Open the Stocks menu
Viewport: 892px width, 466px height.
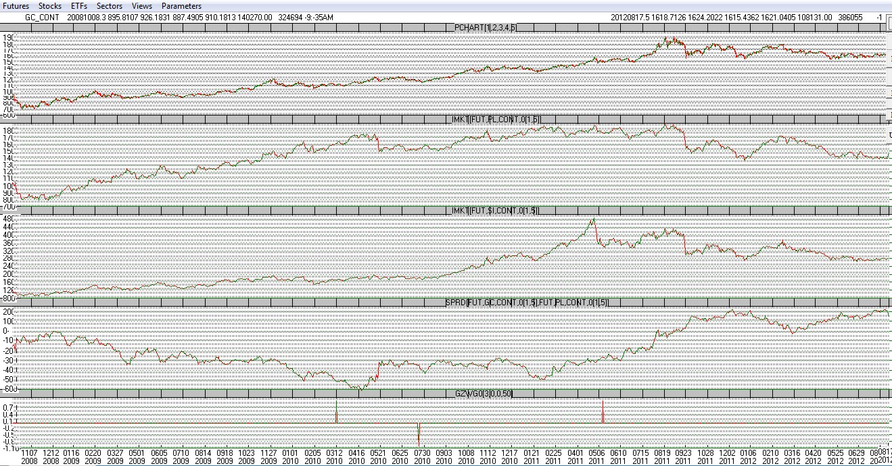pos(50,6)
